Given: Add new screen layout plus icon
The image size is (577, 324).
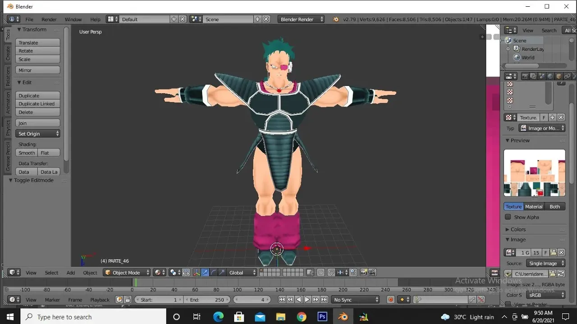Looking at the screenshot, I should (x=174, y=19).
